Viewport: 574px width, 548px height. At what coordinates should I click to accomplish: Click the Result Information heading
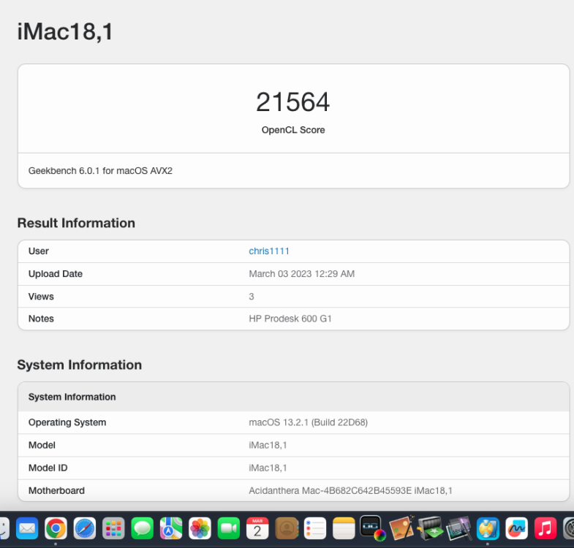pyautogui.click(x=76, y=223)
